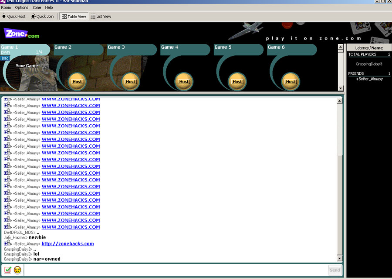This screenshot has height=279, width=392.
Task: Click the De4DPo0L_MDS chat message
Action: 22,232
